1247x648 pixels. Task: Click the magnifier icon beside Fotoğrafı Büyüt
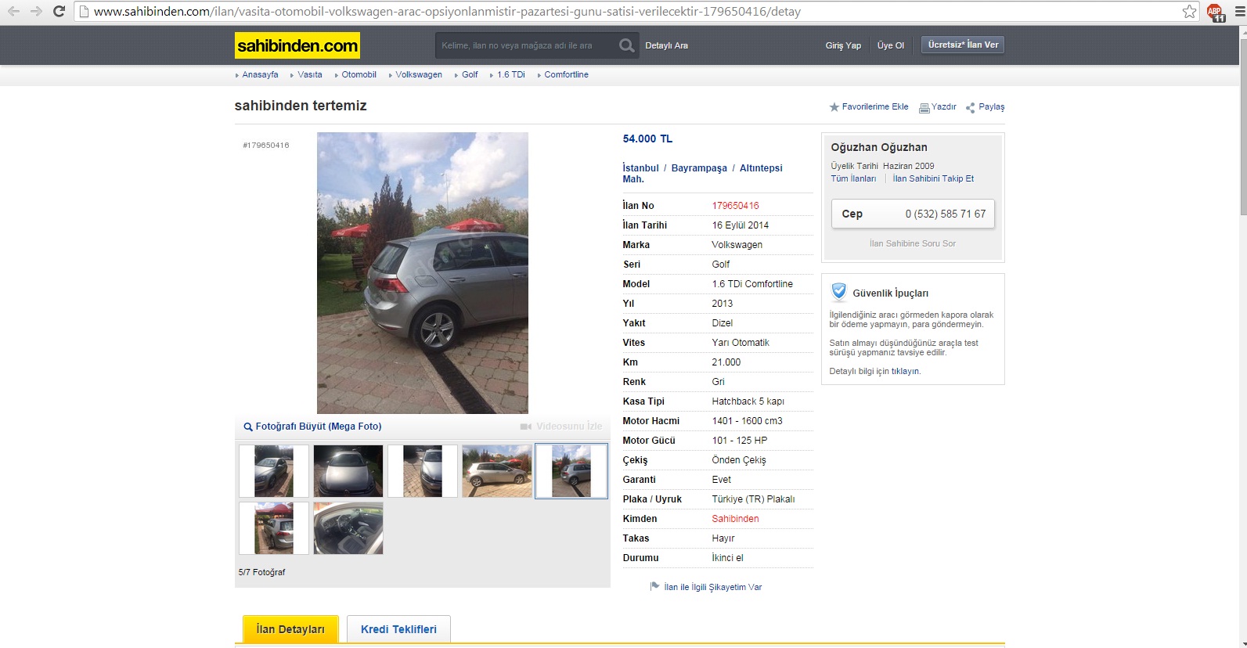pyautogui.click(x=247, y=427)
